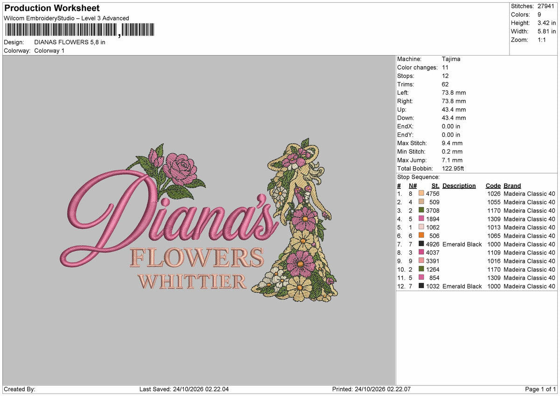
Task: Click the salmon swatch beside stitch count 3391
Action: tap(421, 261)
